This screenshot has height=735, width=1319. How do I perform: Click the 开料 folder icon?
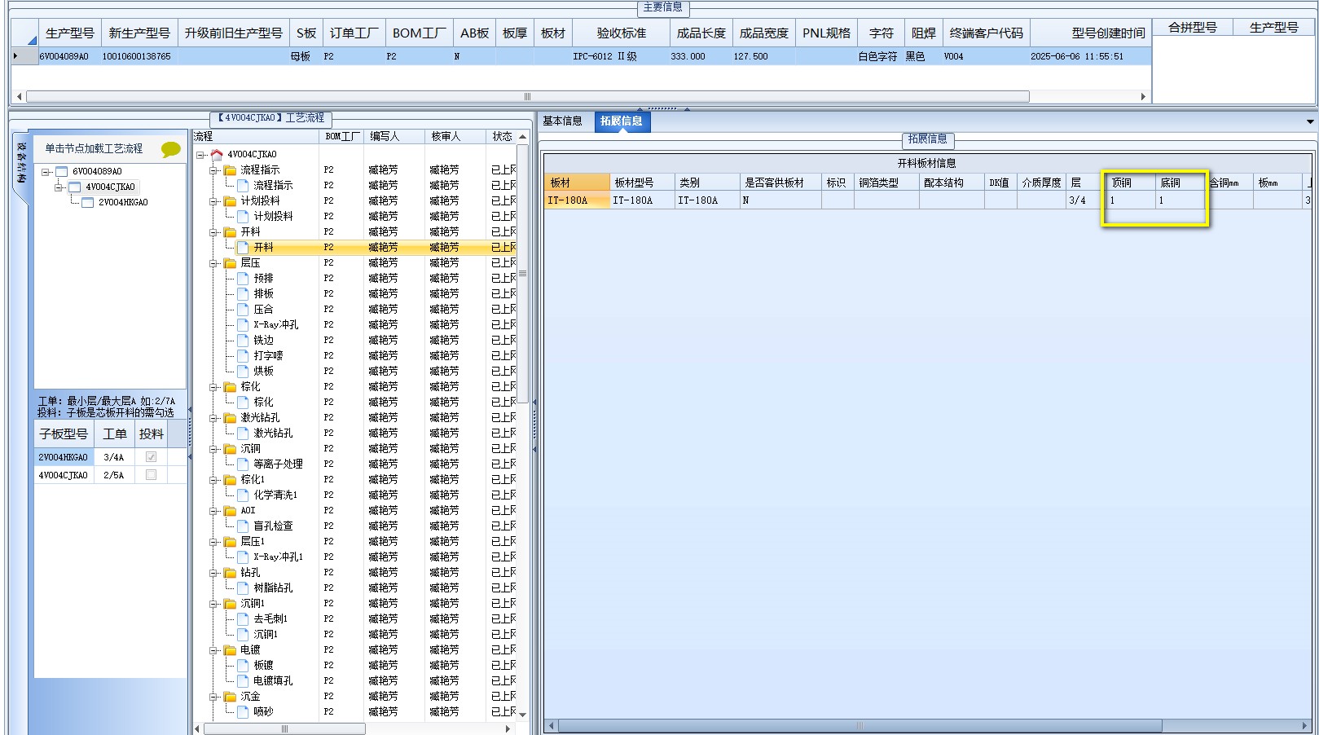pos(230,231)
